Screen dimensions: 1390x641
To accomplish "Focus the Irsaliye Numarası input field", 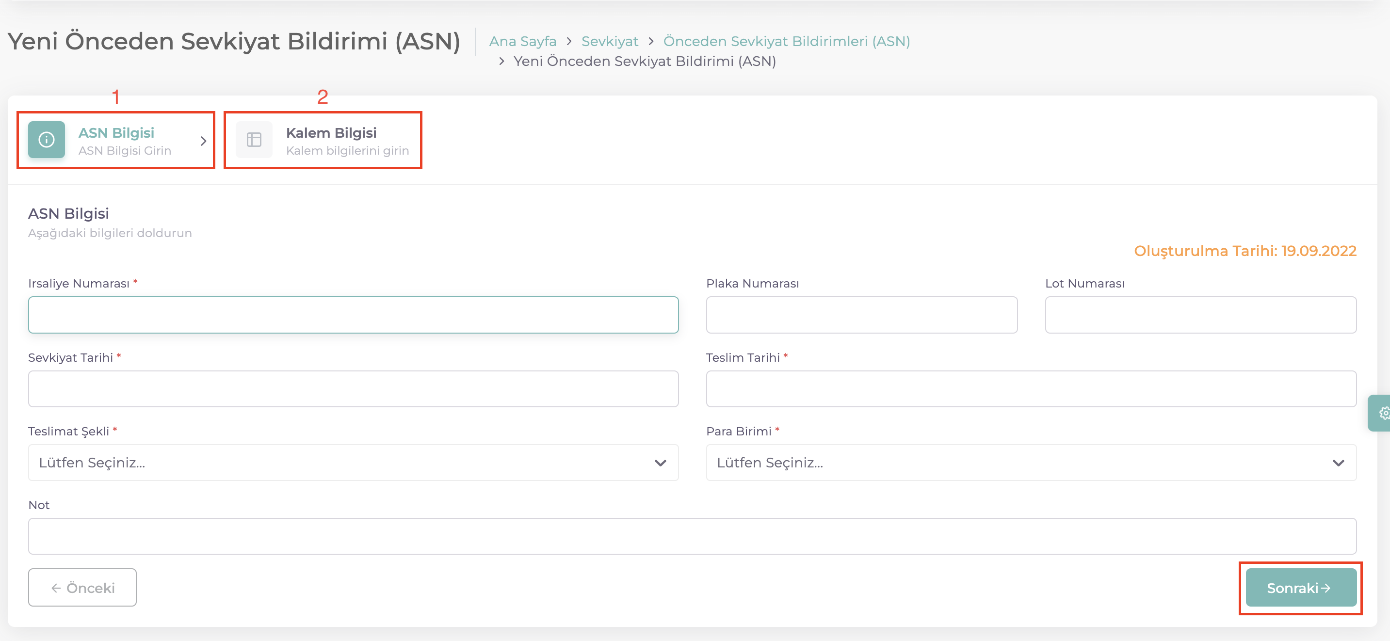I will [x=353, y=315].
